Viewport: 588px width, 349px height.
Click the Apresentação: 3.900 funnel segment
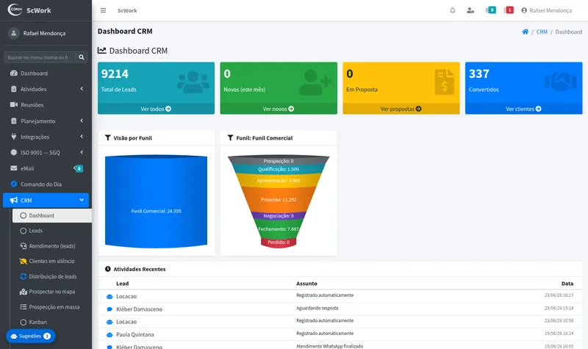click(279, 180)
